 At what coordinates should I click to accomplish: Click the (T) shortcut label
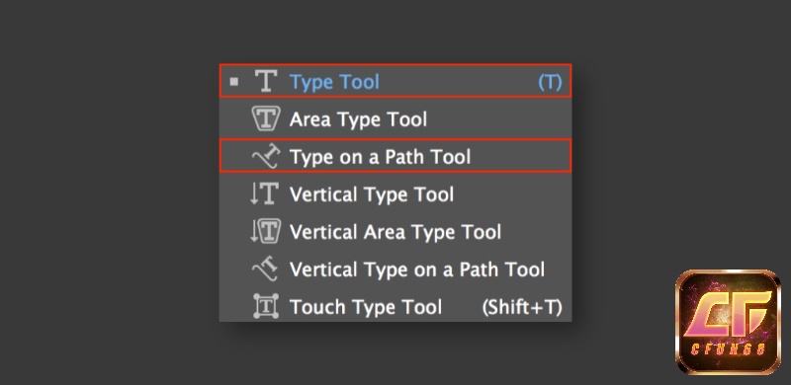pos(550,82)
